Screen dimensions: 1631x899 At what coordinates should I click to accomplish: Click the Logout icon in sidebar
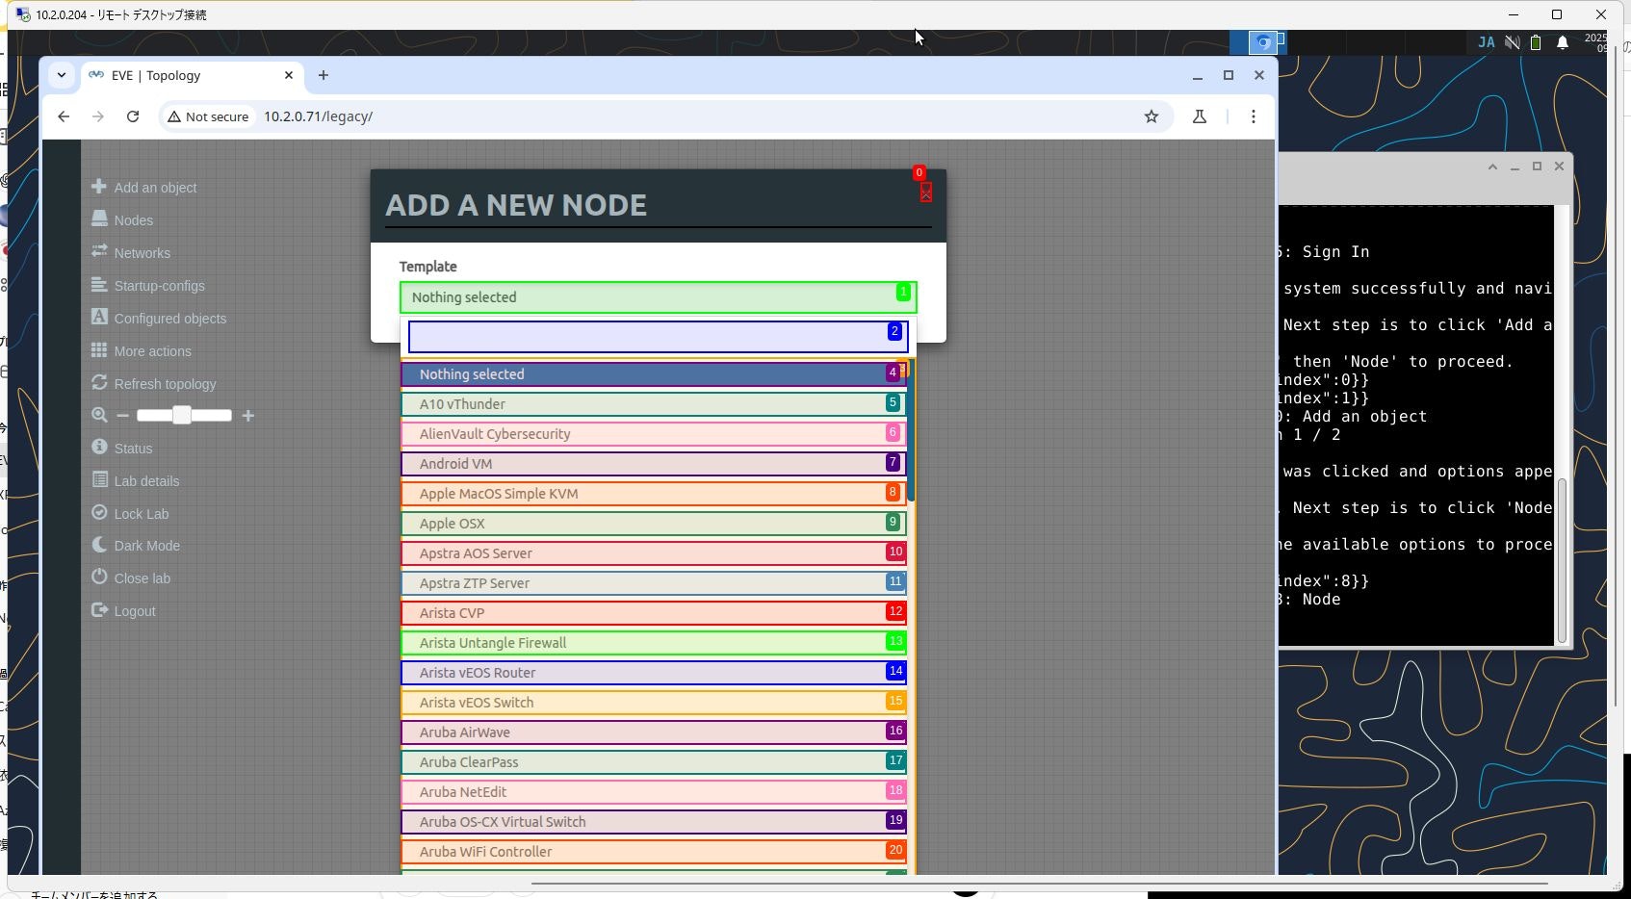coord(99,609)
